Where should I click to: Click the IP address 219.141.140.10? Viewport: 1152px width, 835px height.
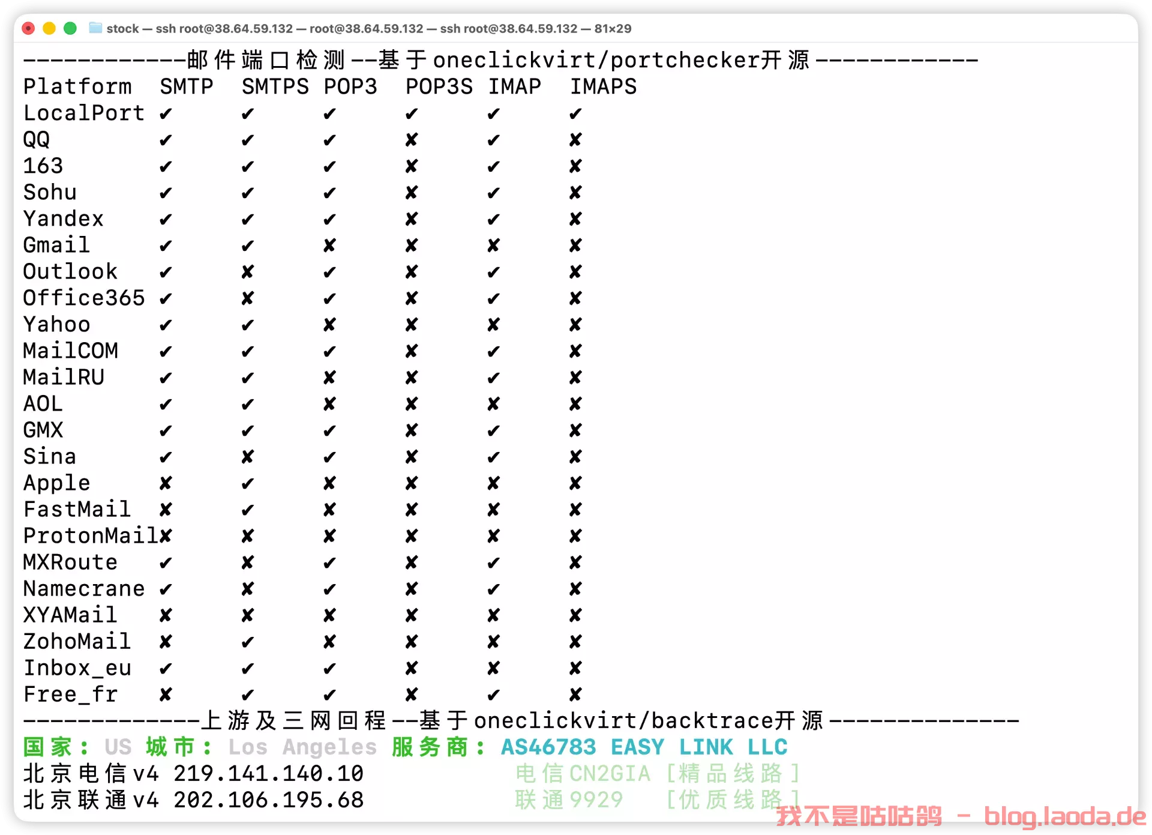coord(268,773)
